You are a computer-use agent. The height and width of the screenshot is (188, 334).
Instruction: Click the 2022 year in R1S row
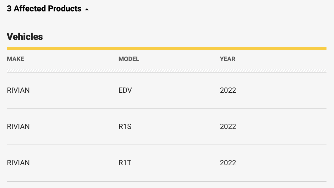(x=228, y=127)
